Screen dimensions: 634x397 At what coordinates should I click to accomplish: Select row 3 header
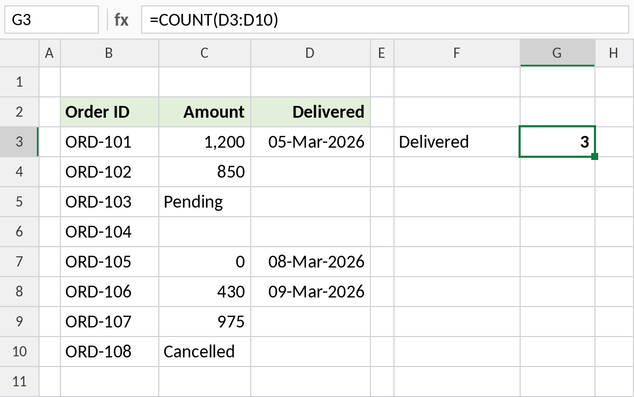[x=19, y=142]
